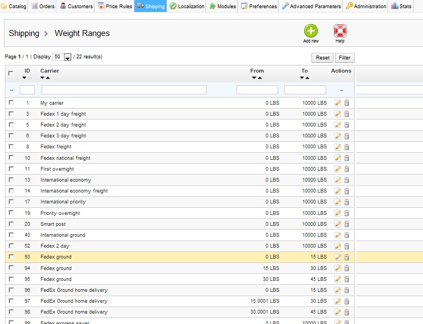Focus the From filter field
Image resolution: width=423 pixels, height=324 pixels.
[x=257, y=89]
